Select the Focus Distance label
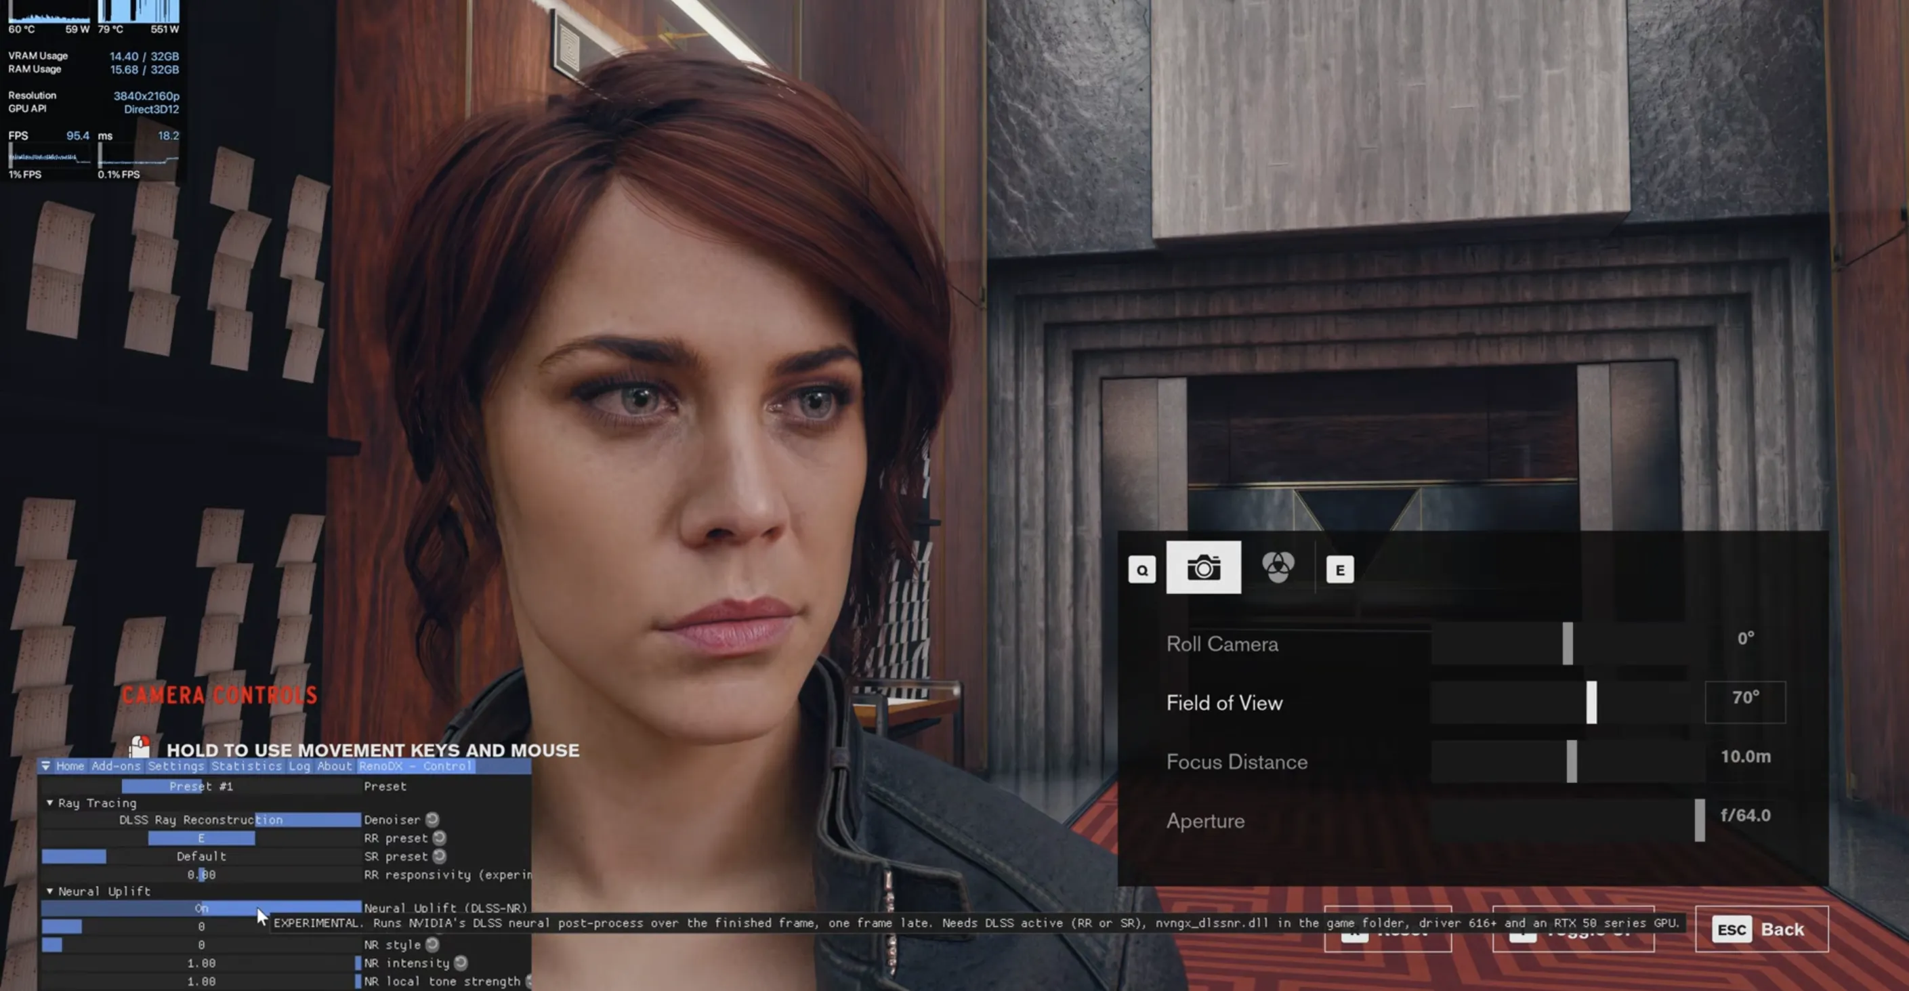 click(1237, 762)
